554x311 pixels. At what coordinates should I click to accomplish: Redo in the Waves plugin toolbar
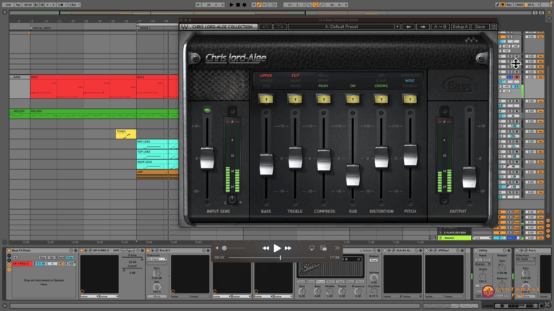(280, 27)
